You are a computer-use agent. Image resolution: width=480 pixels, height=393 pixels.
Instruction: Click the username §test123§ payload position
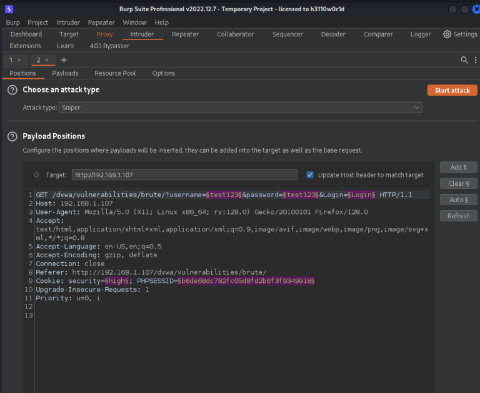coord(224,195)
